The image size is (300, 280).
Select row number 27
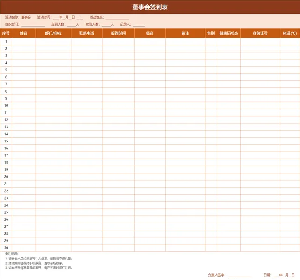pyautogui.click(x=6, y=227)
